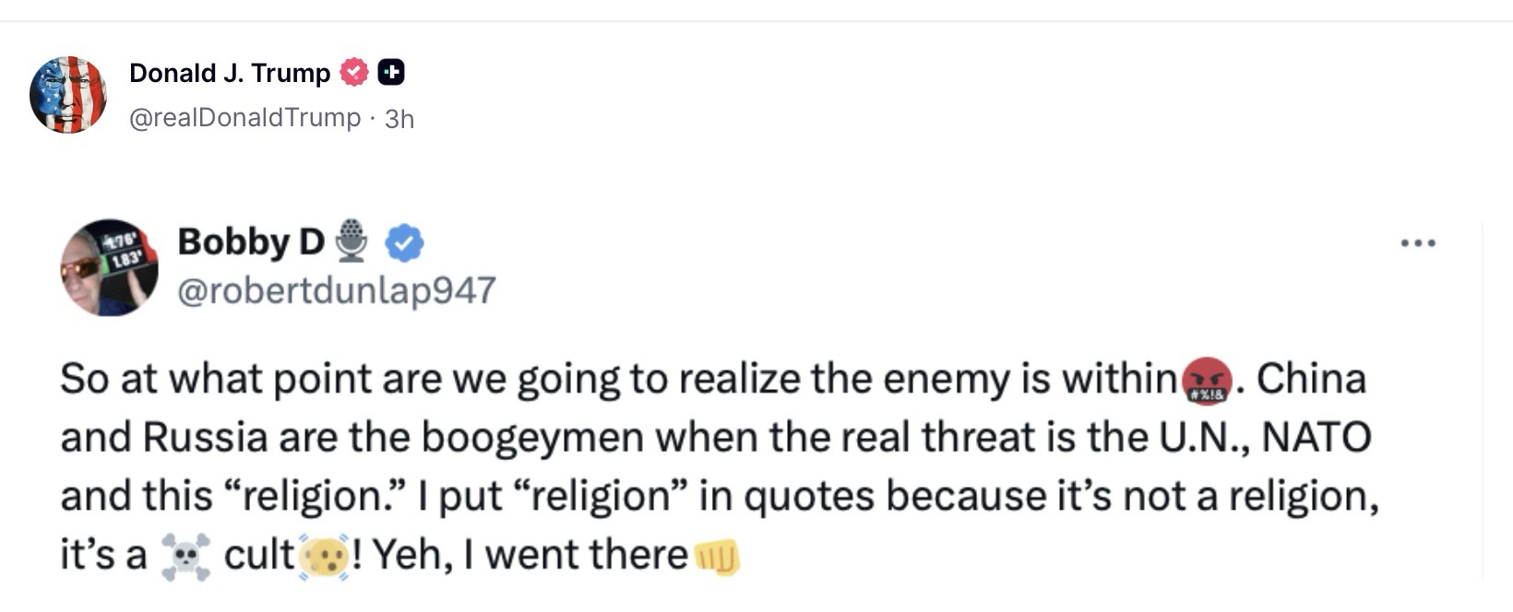Click the word "boogeymen" in the post
This screenshot has width=1513, height=612.
coord(532,437)
